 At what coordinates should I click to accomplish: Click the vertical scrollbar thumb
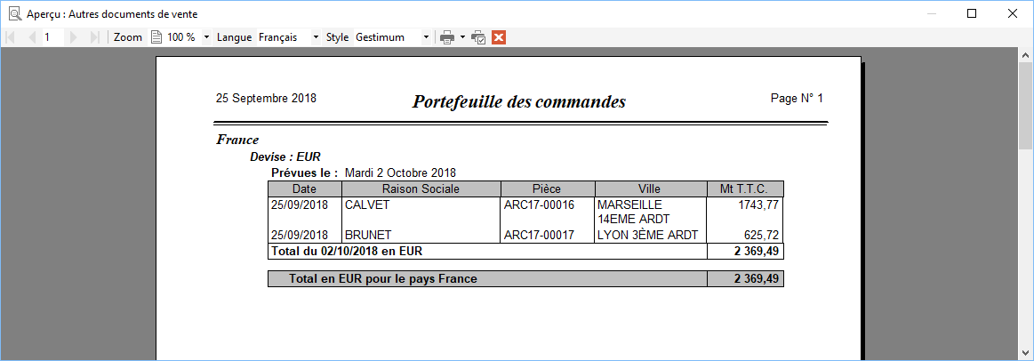tap(1025, 107)
